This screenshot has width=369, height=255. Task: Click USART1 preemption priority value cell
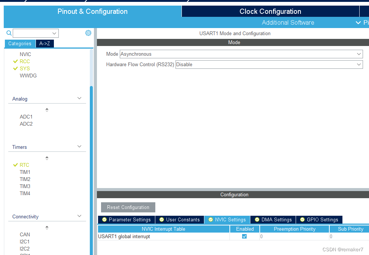295,236
